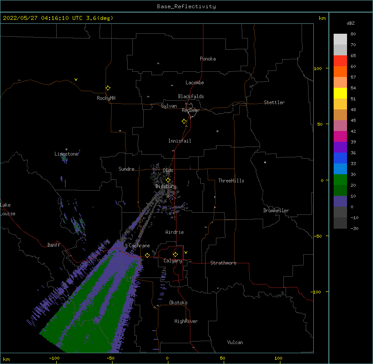
Task: Pick the blue 33-36 dBZ legend swatch
Action: pos(340,158)
